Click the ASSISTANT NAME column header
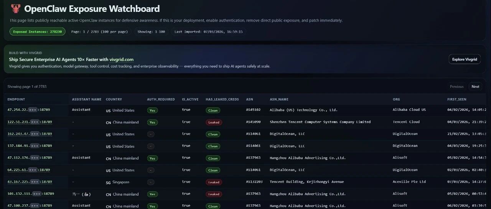Screen dimensions: 491x209 pos(87,99)
